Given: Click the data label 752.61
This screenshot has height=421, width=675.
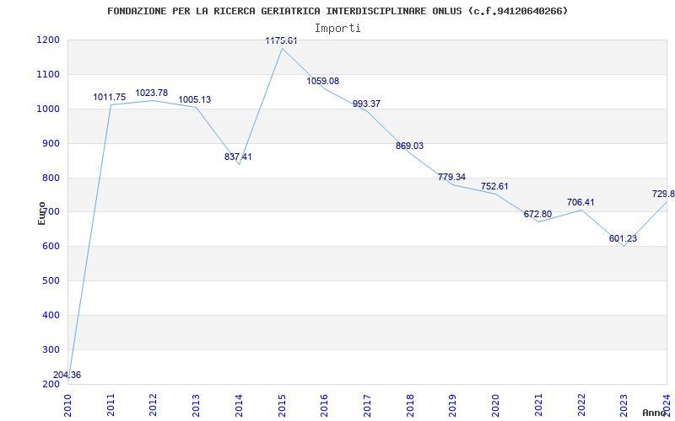Looking at the screenshot, I should [x=494, y=186].
